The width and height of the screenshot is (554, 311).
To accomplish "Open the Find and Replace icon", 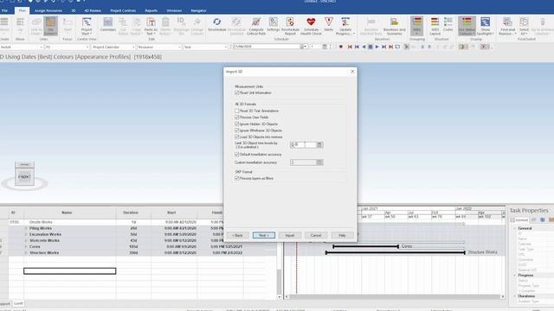I will 507,22.
